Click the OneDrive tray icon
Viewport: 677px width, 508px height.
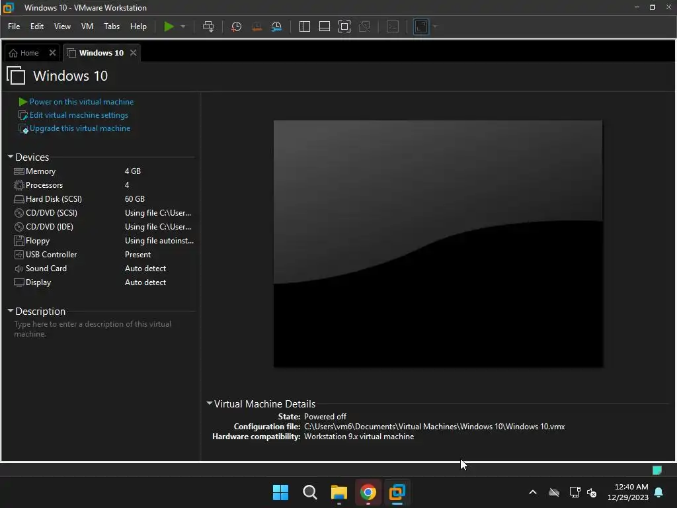point(554,492)
